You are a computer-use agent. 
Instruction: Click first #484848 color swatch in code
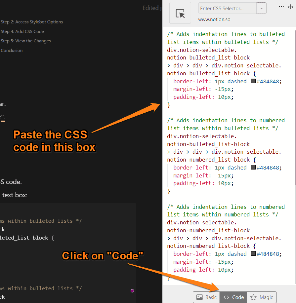coord(253,81)
